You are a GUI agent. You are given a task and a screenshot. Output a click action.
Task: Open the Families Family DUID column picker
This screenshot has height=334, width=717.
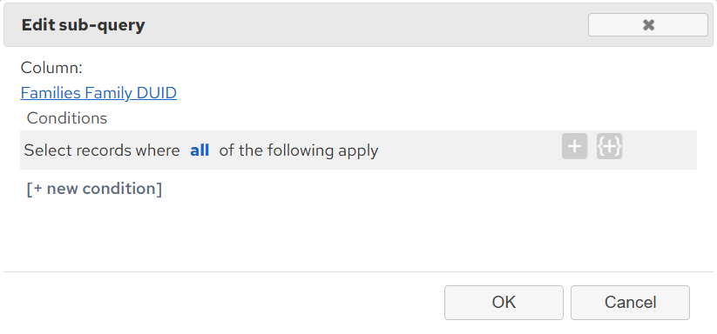pos(98,93)
